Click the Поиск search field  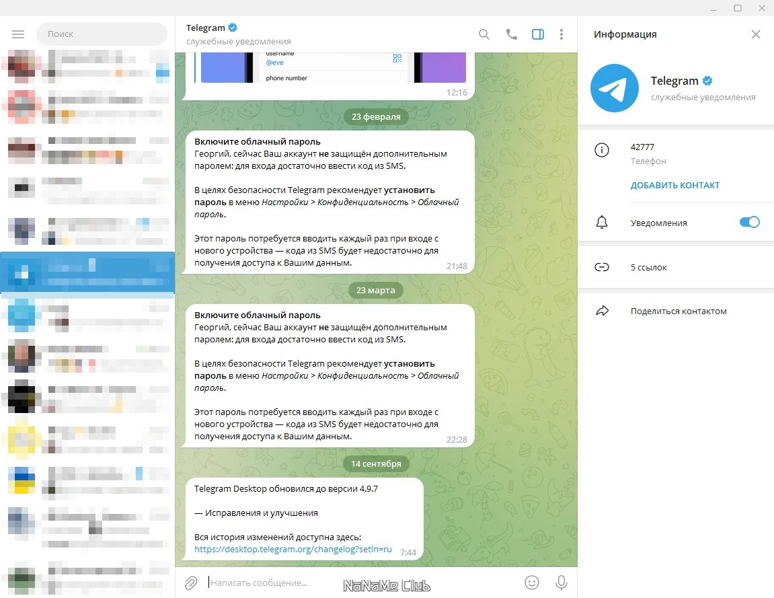pyautogui.click(x=102, y=34)
